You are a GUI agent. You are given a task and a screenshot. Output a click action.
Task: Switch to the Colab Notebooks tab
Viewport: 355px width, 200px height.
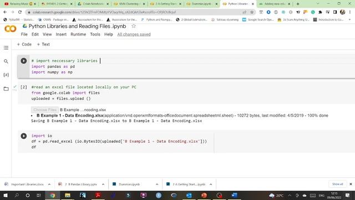(93, 4)
